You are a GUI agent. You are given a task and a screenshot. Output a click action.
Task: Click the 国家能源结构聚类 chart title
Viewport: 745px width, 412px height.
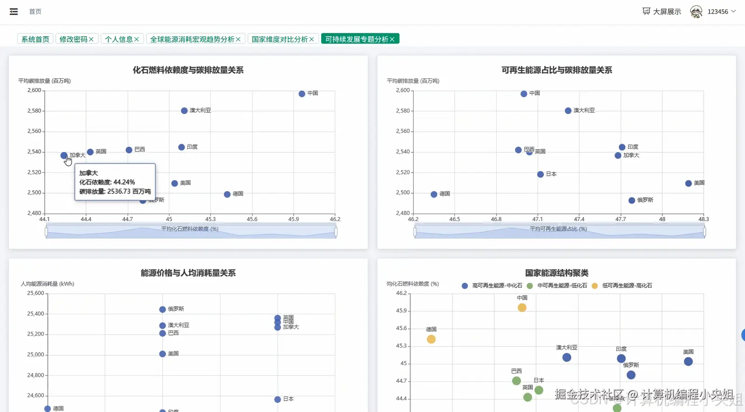(x=557, y=273)
